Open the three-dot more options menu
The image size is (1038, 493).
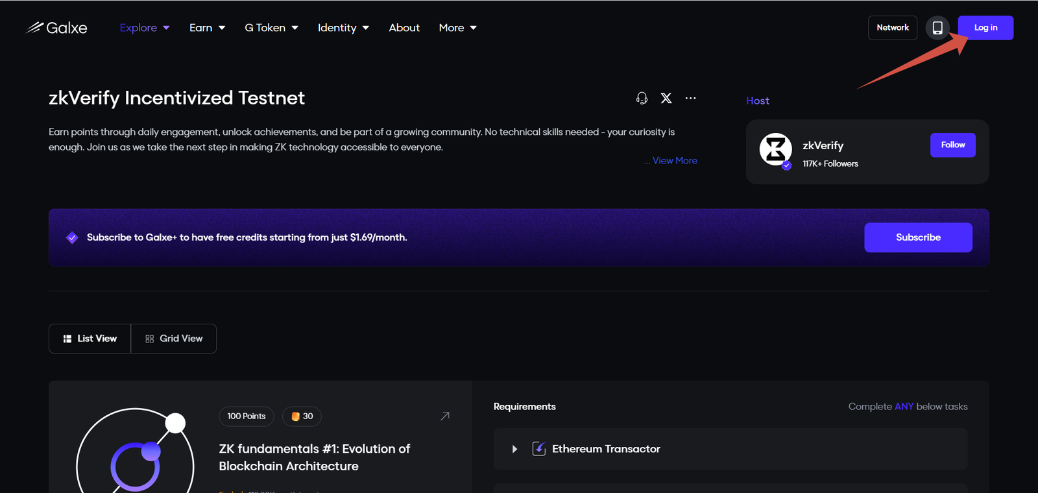(x=690, y=98)
